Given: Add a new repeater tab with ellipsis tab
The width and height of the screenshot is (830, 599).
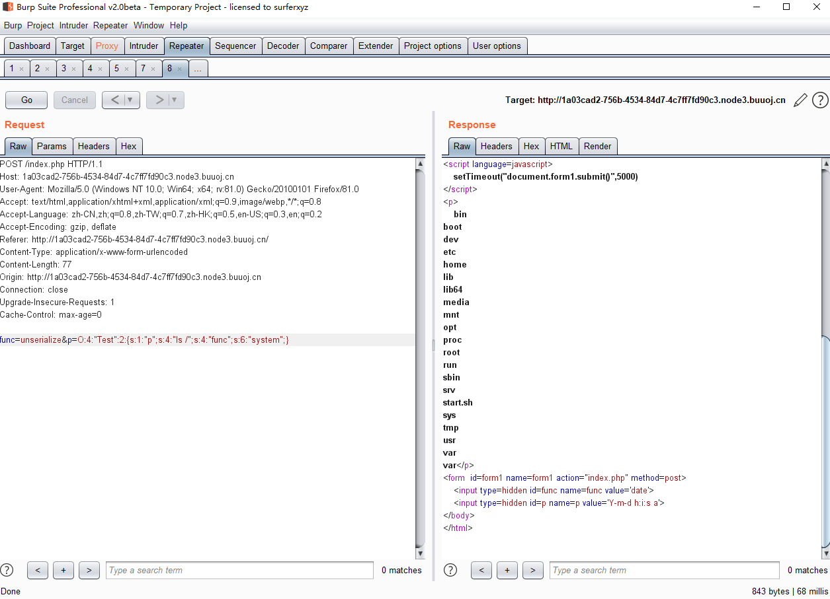Looking at the screenshot, I should click(x=198, y=69).
